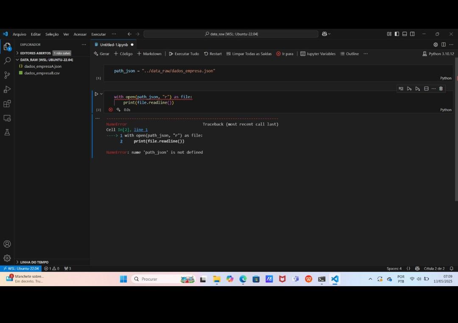Follow the line 1 link in traceback
Image resolution: width=458 pixels, height=323 pixels.
coord(141,130)
